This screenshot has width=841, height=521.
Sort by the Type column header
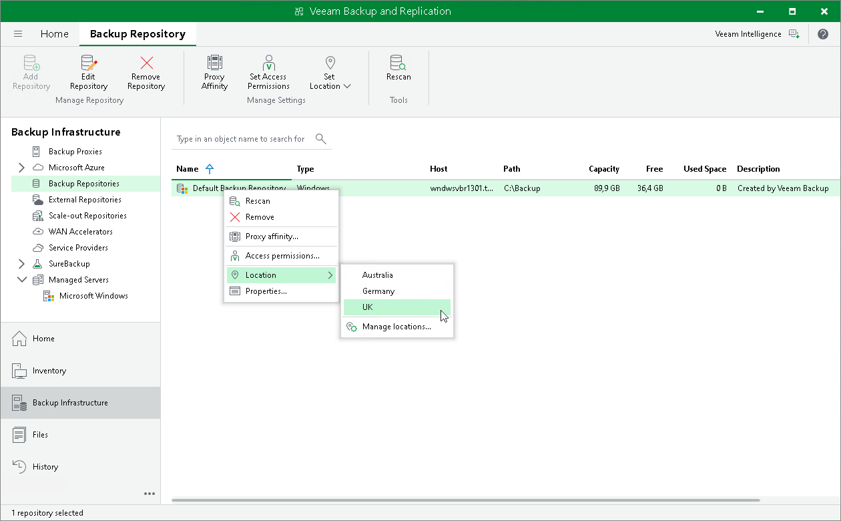coord(306,169)
